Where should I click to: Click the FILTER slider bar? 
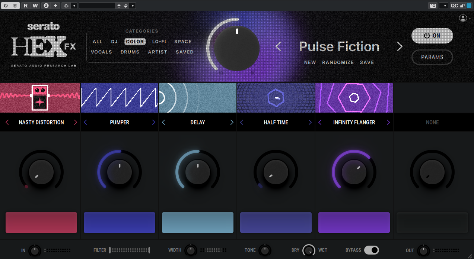pyautogui.click(x=130, y=250)
